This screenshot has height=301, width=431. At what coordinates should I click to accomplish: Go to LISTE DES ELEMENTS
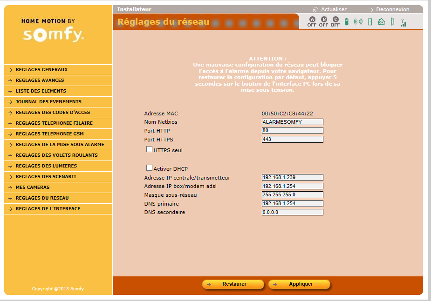click(x=58, y=91)
